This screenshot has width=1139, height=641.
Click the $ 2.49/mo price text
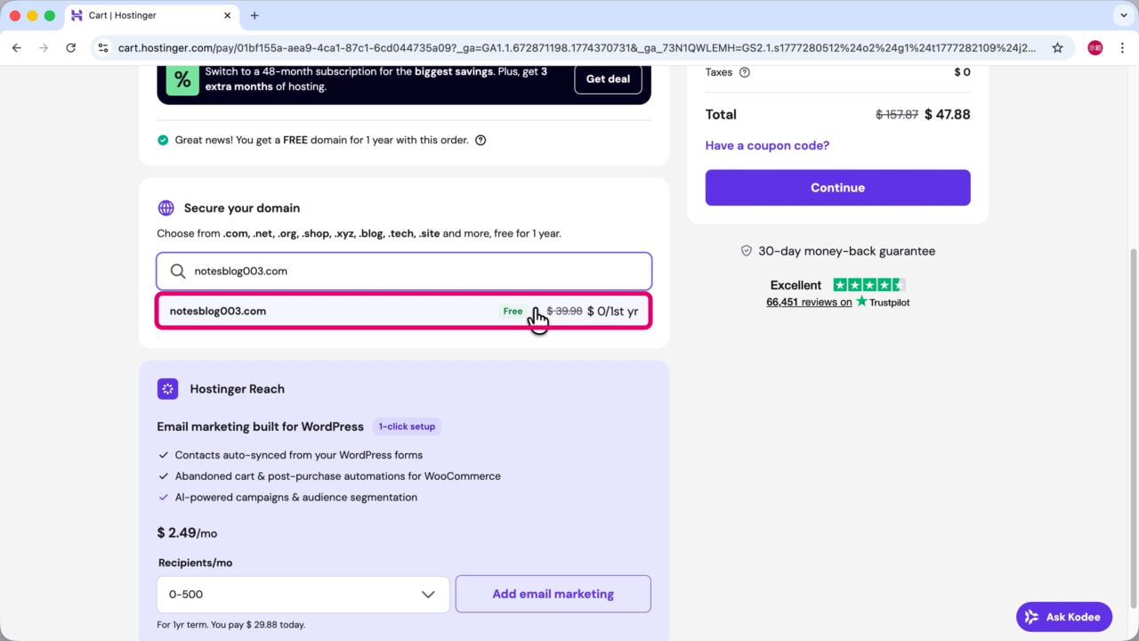pos(187,533)
